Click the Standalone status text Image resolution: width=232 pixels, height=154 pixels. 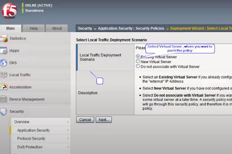[x=34, y=11]
